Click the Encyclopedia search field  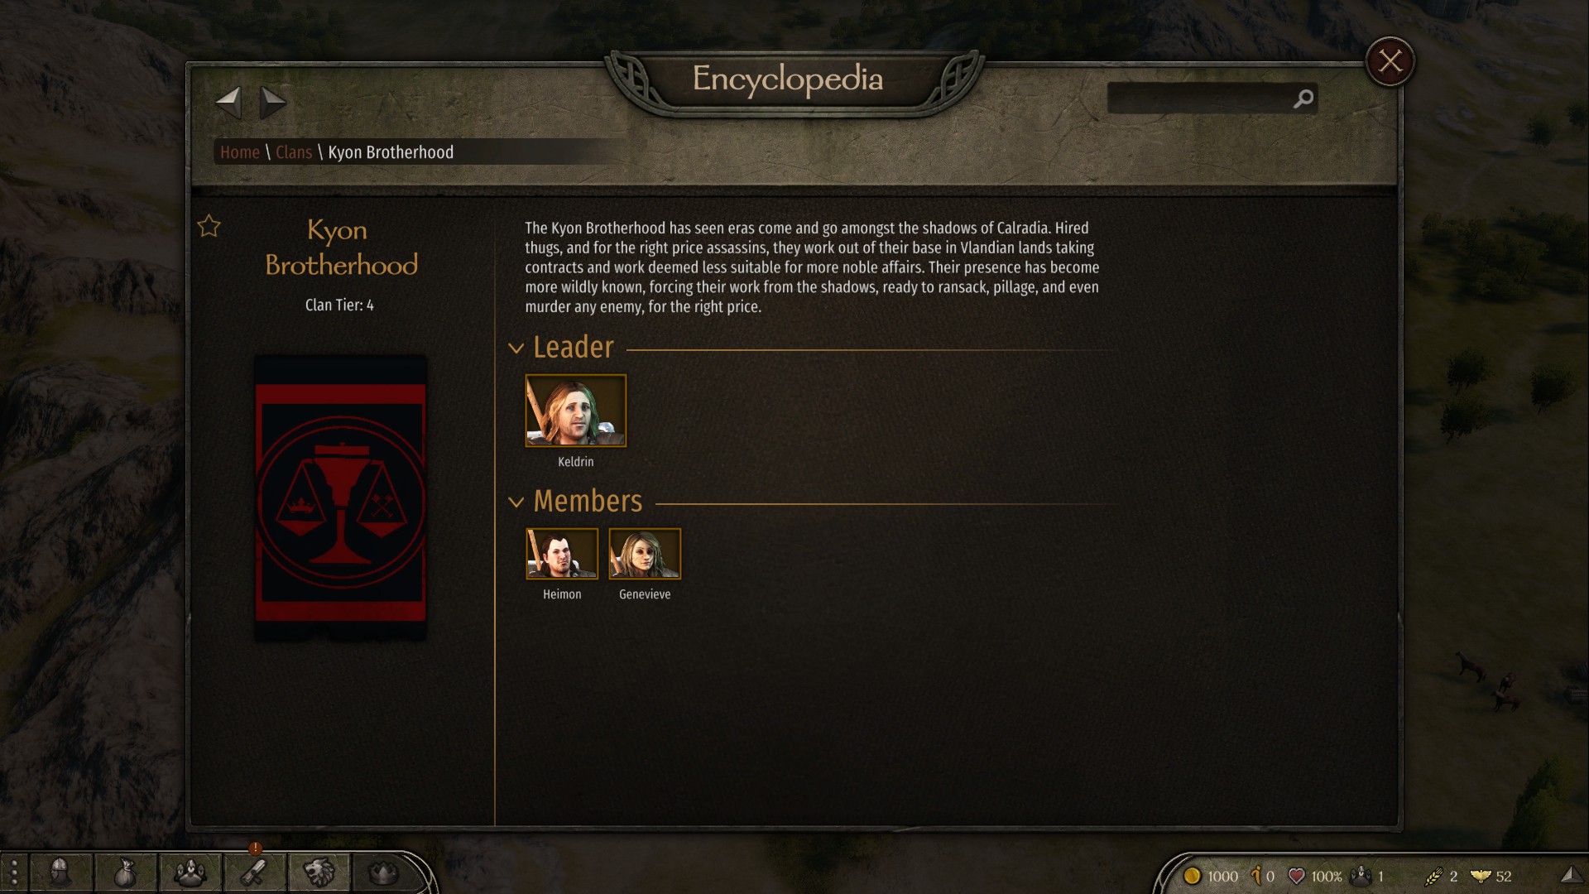tap(1200, 99)
